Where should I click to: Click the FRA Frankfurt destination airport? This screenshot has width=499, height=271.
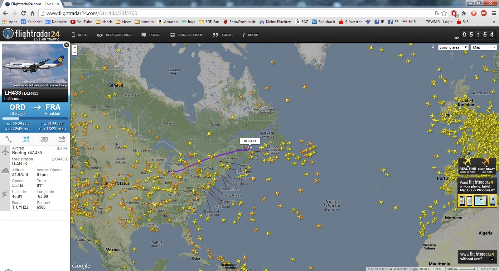pyautogui.click(x=53, y=110)
